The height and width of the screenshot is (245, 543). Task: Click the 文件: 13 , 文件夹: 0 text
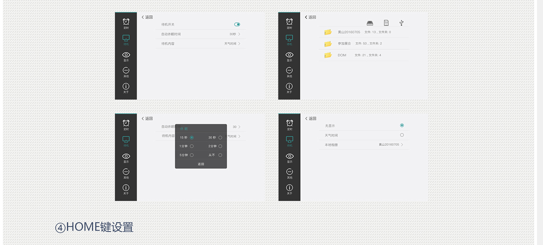point(378,32)
